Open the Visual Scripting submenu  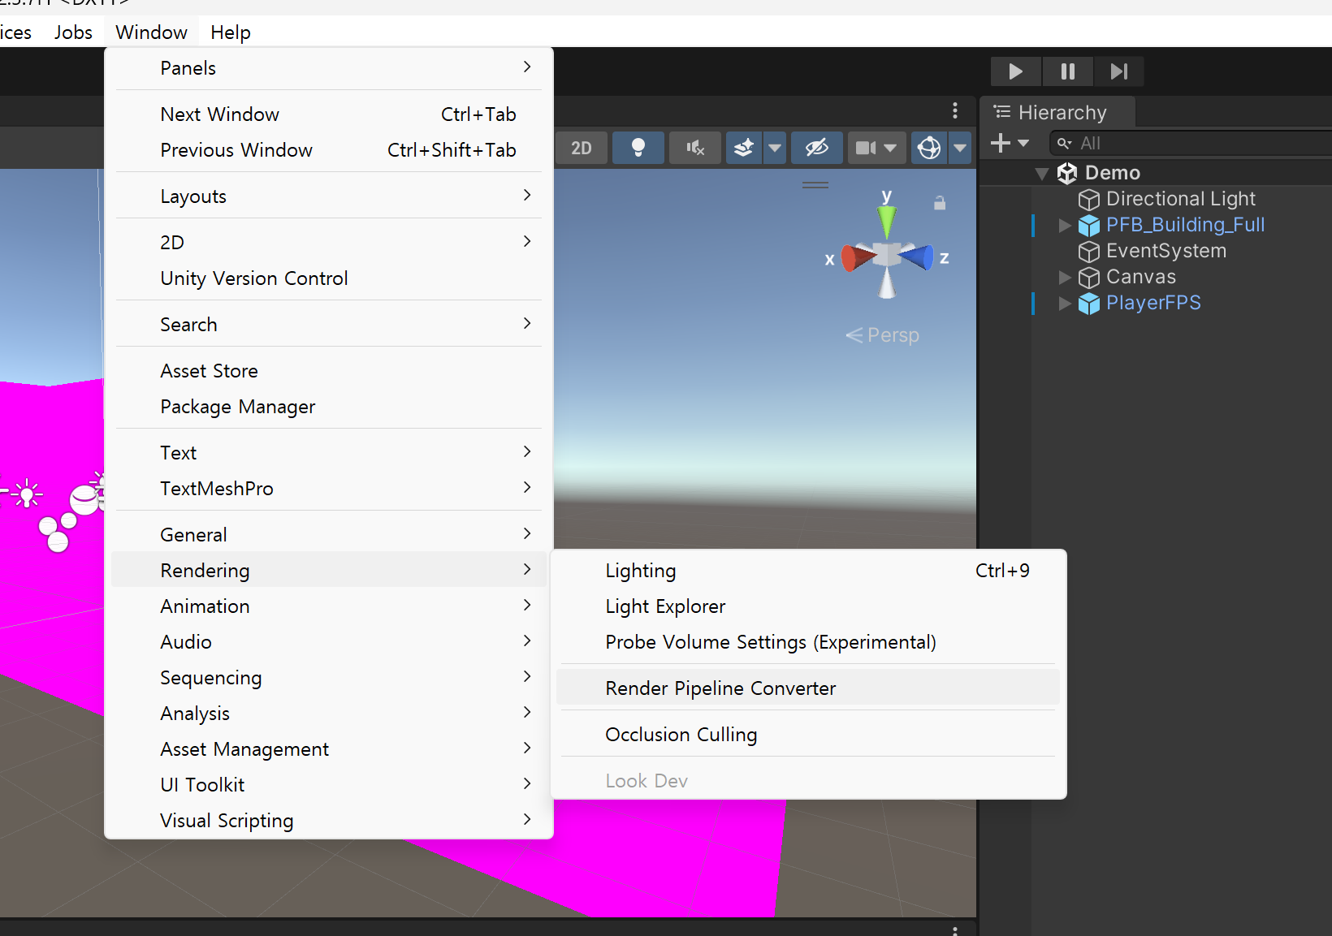(x=329, y=821)
